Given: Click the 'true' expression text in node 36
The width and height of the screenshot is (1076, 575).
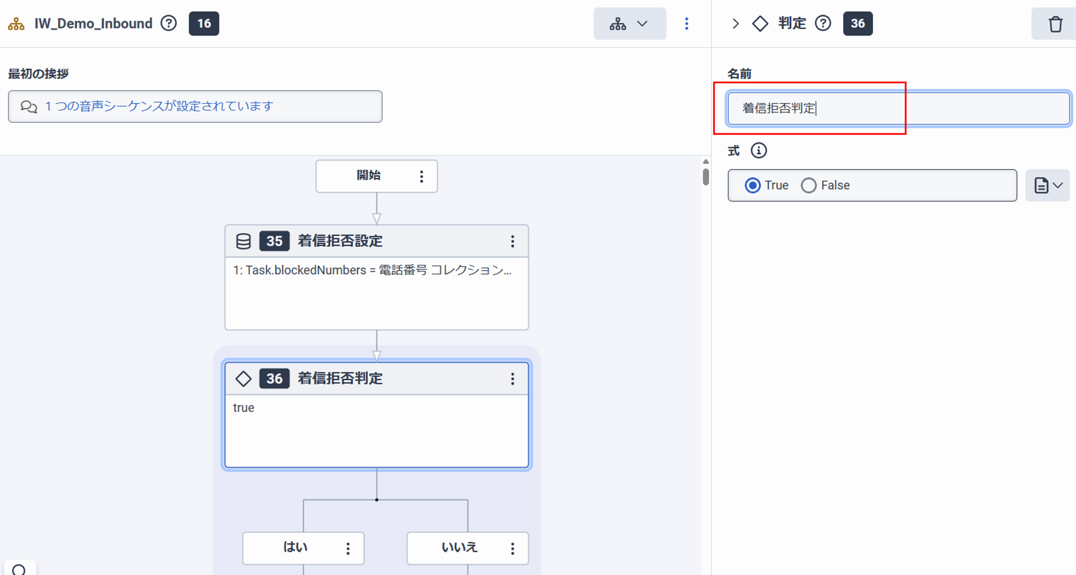Looking at the screenshot, I should (244, 408).
